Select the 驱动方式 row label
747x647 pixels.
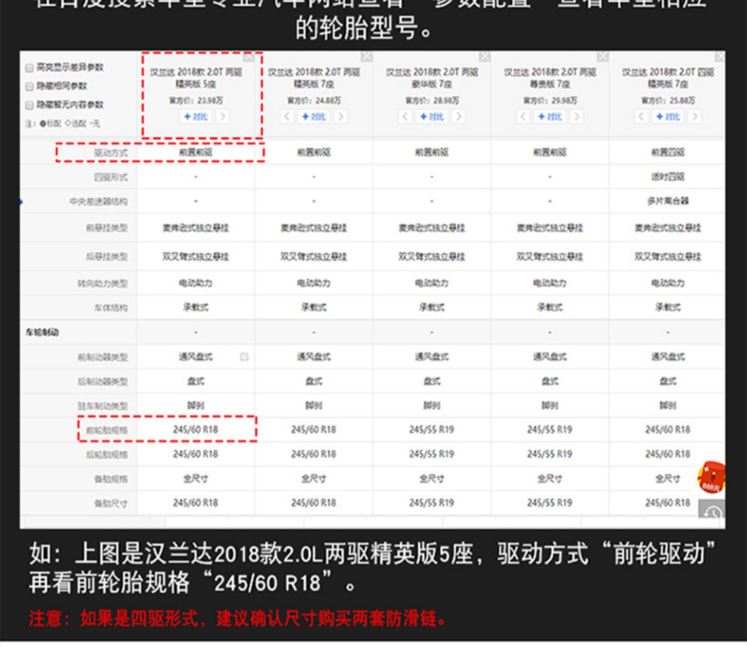[x=111, y=153]
